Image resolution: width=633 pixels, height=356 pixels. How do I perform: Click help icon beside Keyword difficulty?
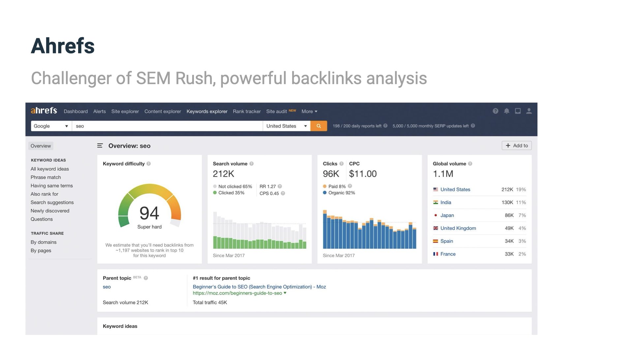[149, 163]
